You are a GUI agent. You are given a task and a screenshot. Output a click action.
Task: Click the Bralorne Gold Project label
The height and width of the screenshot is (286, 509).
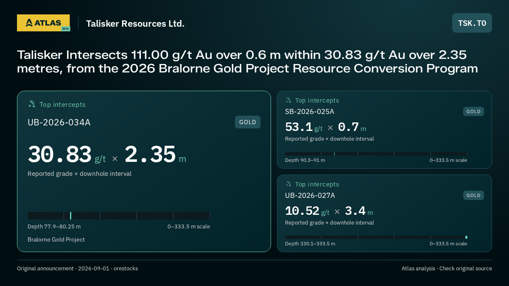[x=56, y=239]
